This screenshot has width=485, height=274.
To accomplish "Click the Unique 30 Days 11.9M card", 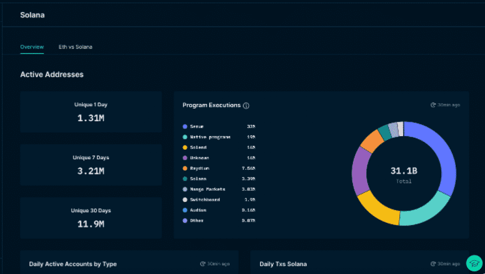I will [x=91, y=218].
